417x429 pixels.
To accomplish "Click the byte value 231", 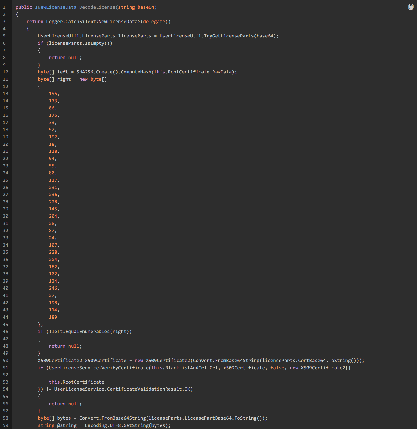I will [53, 188].
